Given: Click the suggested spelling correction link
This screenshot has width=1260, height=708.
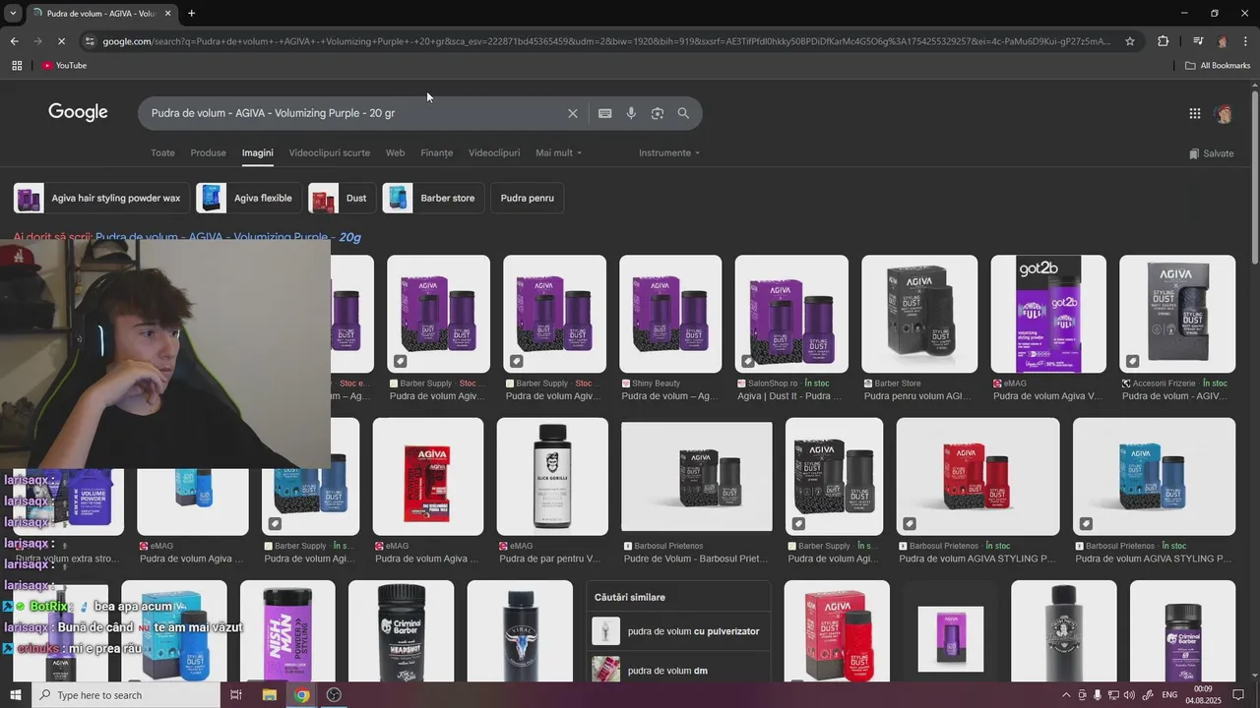Looking at the screenshot, I should [x=228, y=237].
